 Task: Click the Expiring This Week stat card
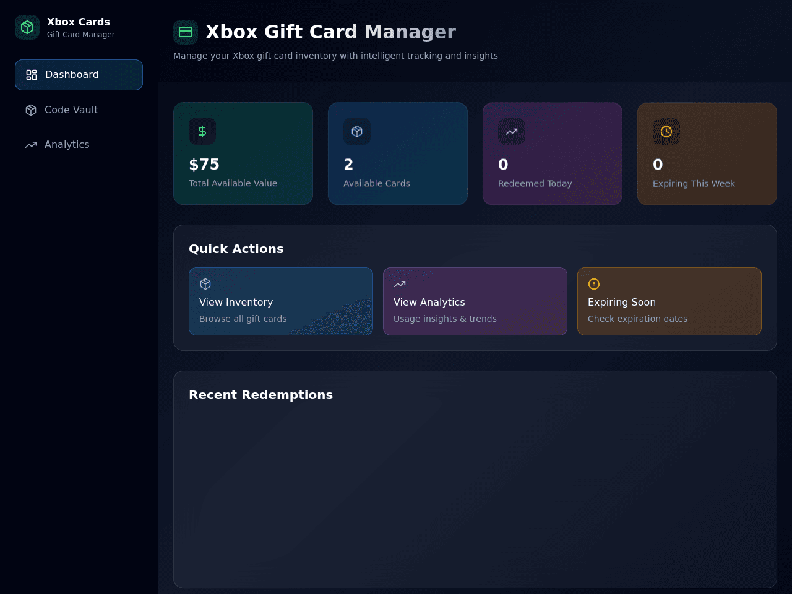pyautogui.click(x=707, y=153)
